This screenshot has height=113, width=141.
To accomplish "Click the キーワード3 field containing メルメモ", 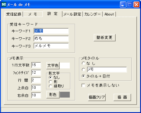I will tap(51, 46).
